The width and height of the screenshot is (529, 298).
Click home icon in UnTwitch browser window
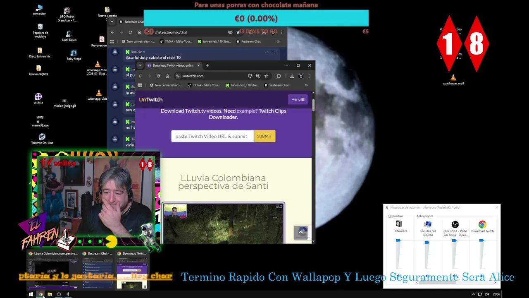(167, 76)
